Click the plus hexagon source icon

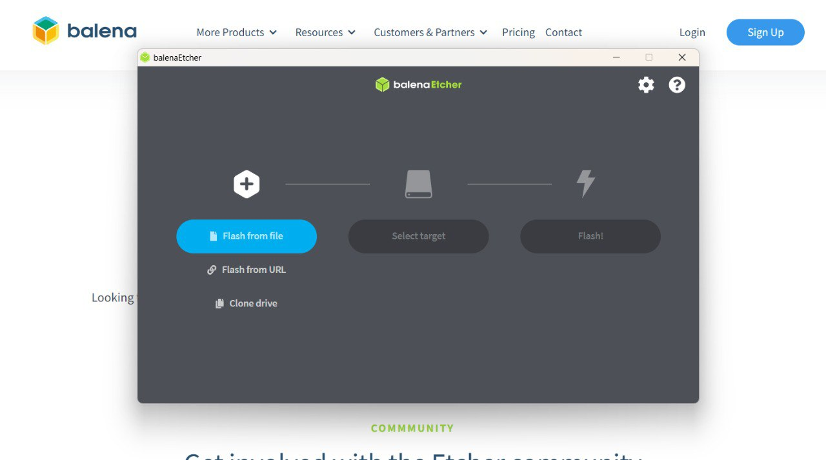pyautogui.click(x=247, y=185)
